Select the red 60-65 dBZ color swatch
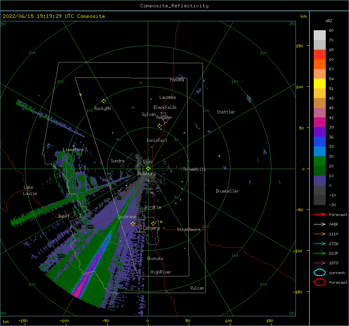The height and width of the screenshot is (326, 349). click(x=320, y=55)
